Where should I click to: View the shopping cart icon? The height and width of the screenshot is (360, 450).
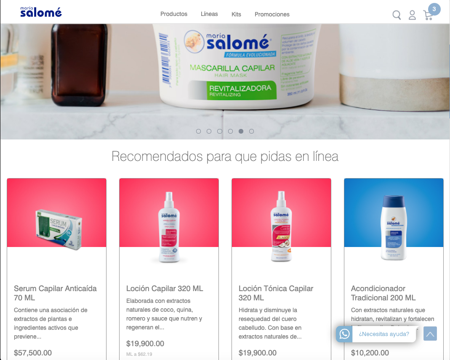[428, 16]
